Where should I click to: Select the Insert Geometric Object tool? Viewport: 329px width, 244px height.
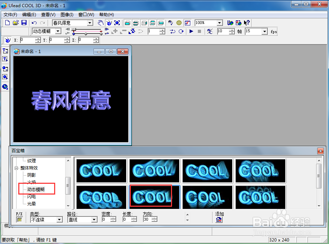pos(5,86)
